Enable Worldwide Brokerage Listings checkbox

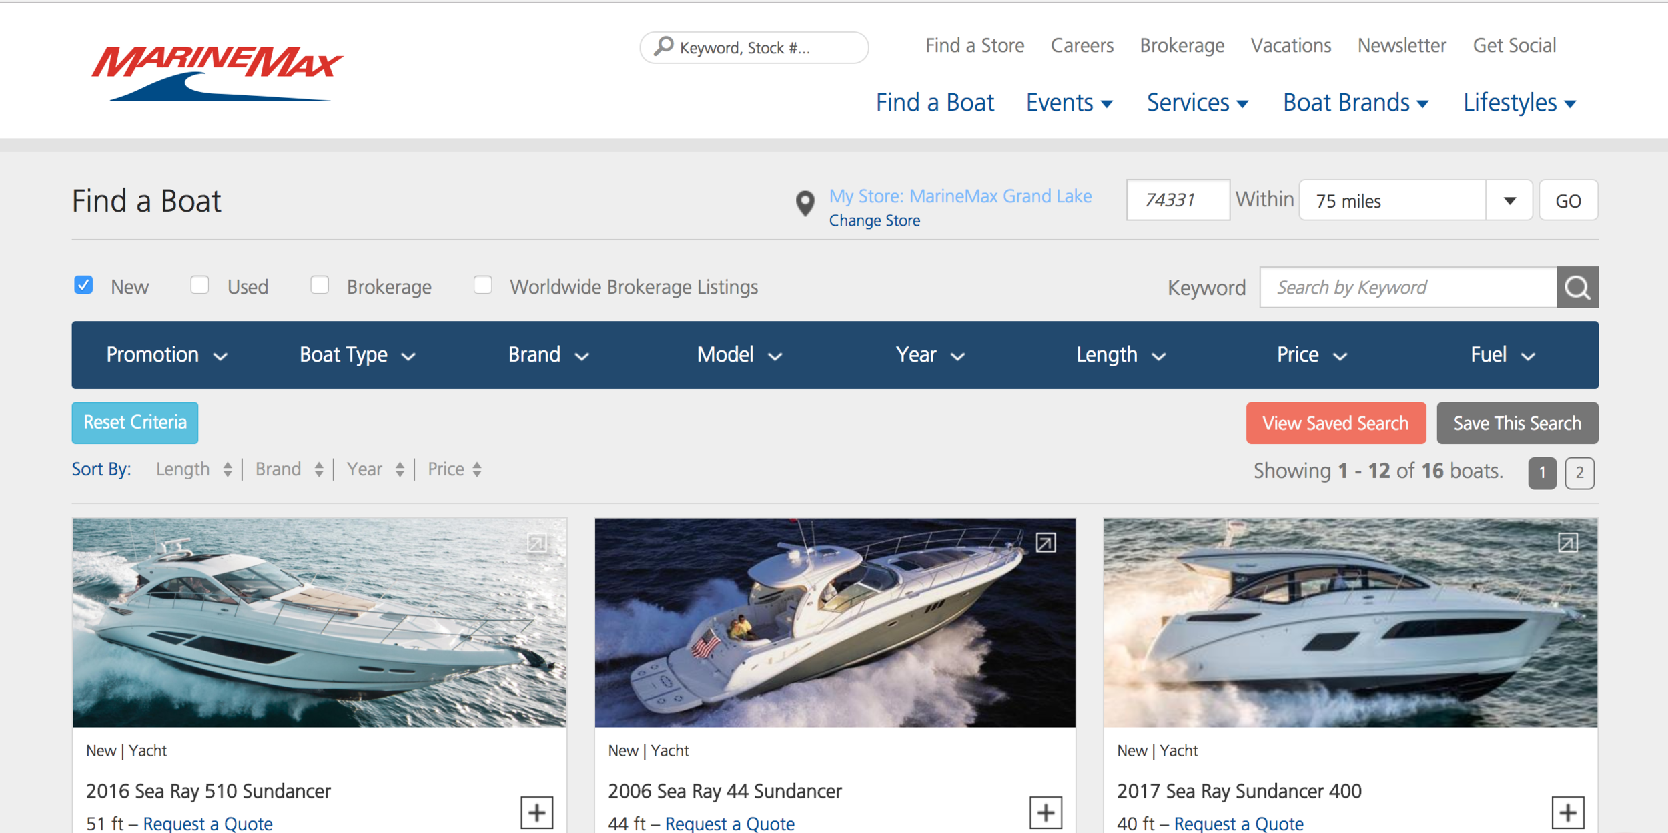point(482,285)
